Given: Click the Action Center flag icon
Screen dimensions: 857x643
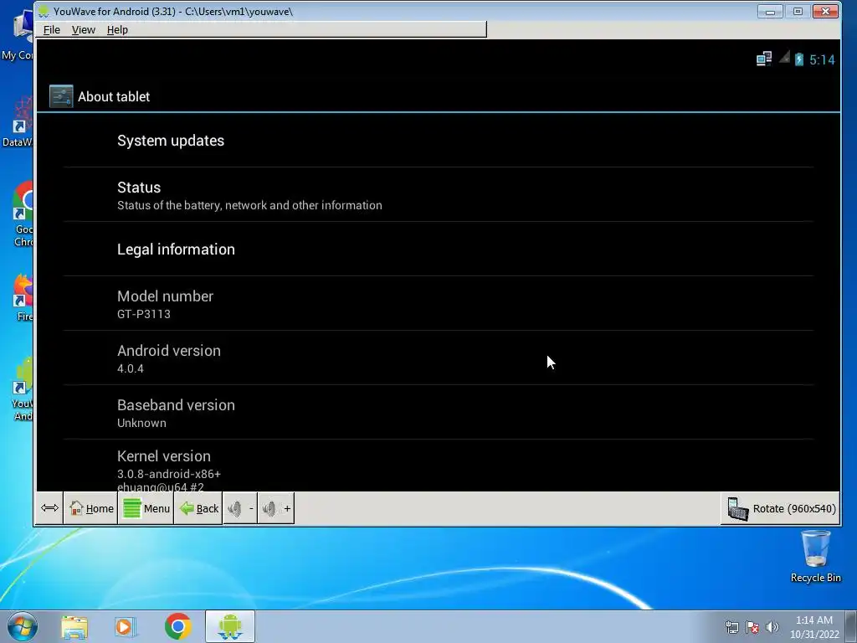Looking at the screenshot, I should click(x=752, y=627).
